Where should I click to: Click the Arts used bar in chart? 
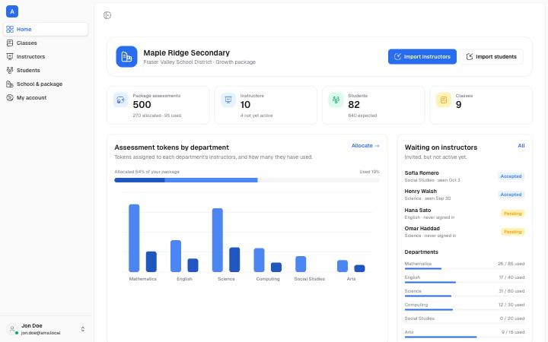click(359, 268)
